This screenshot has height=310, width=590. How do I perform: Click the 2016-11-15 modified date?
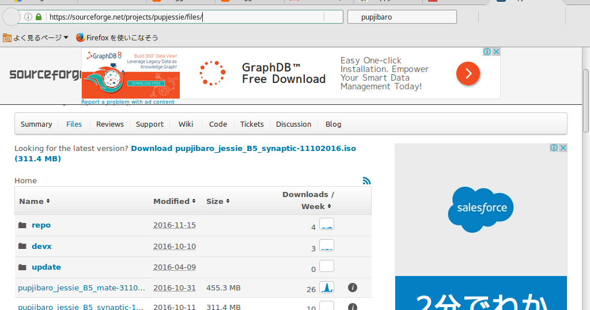[174, 225]
